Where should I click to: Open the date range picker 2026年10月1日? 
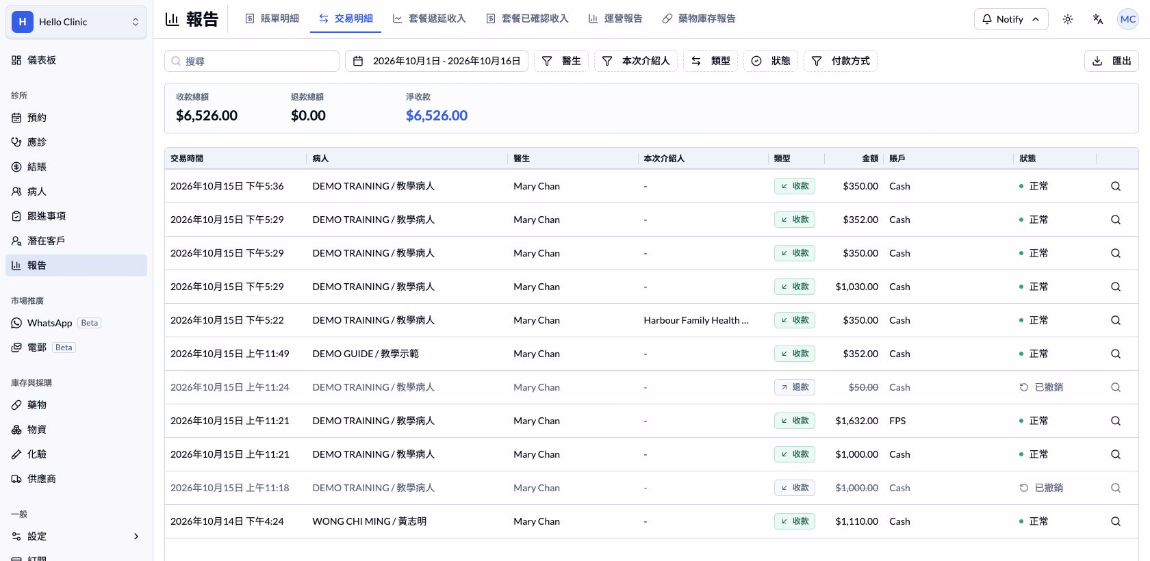pos(437,61)
